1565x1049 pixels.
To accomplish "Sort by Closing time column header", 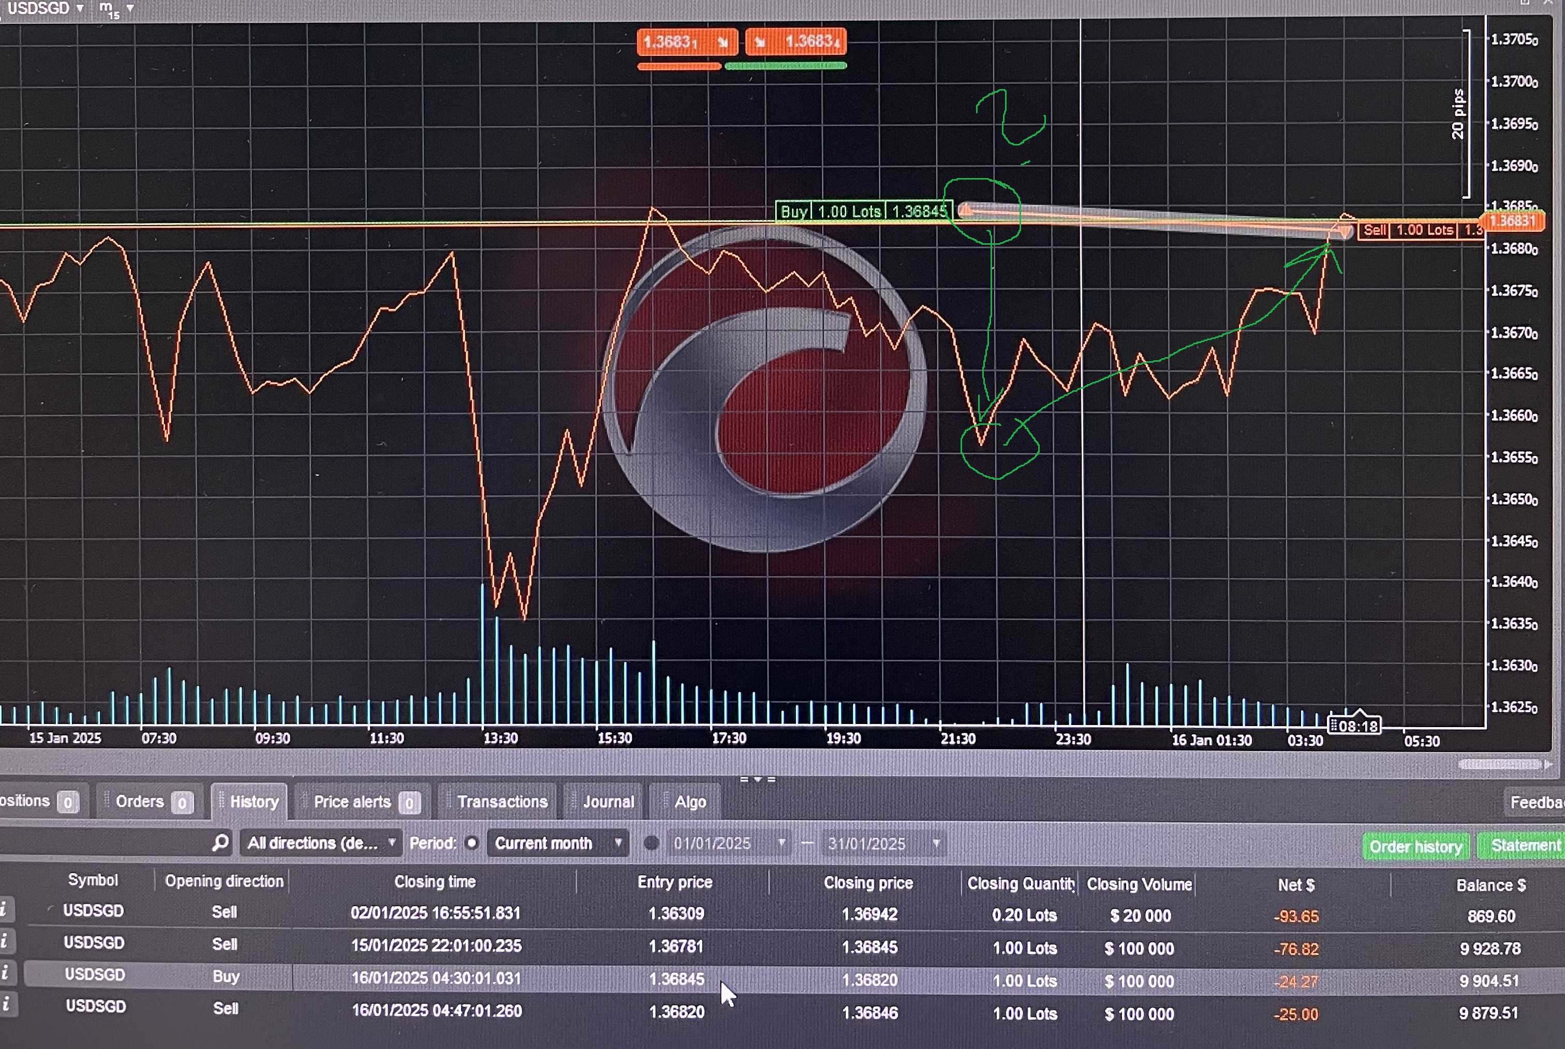I will [435, 882].
